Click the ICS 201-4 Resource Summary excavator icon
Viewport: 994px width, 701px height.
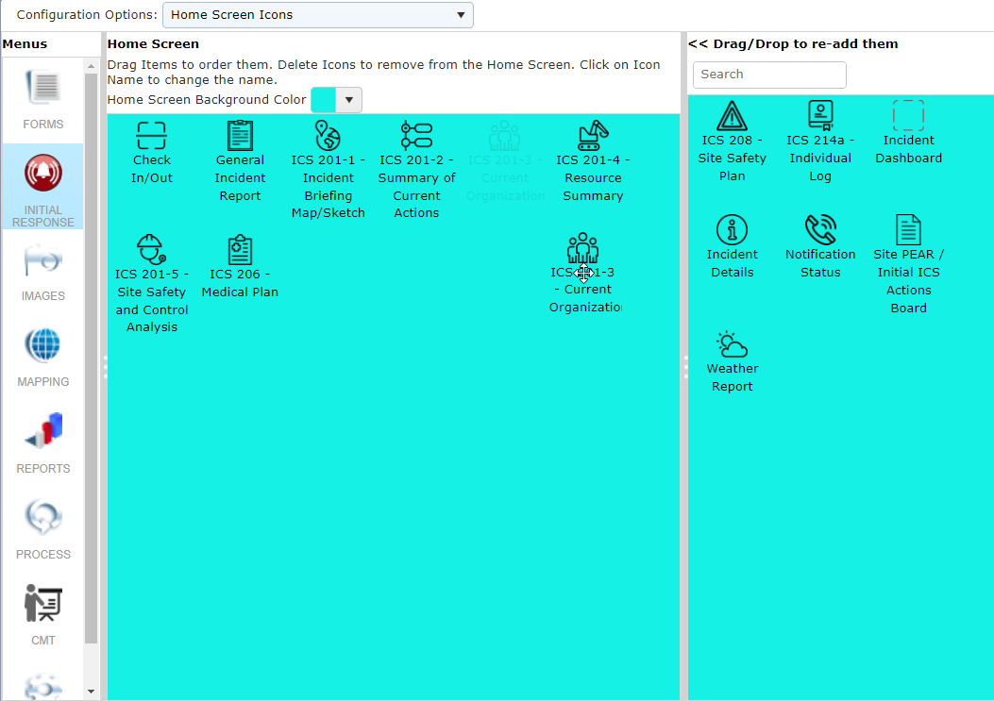click(593, 136)
